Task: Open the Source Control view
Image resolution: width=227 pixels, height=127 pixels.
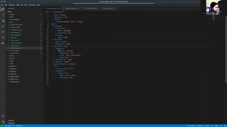Action: tap(3, 20)
